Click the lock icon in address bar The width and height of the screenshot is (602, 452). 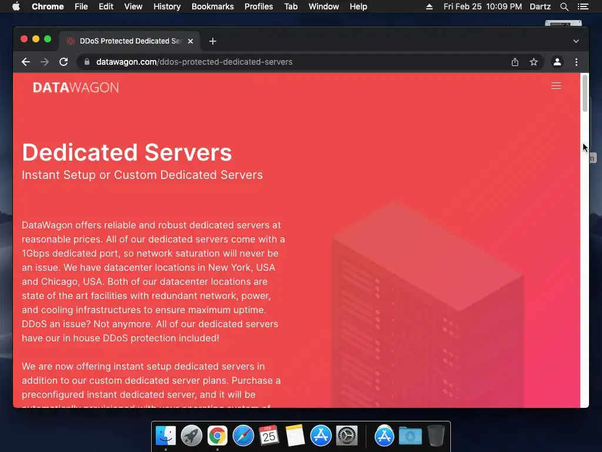point(87,62)
